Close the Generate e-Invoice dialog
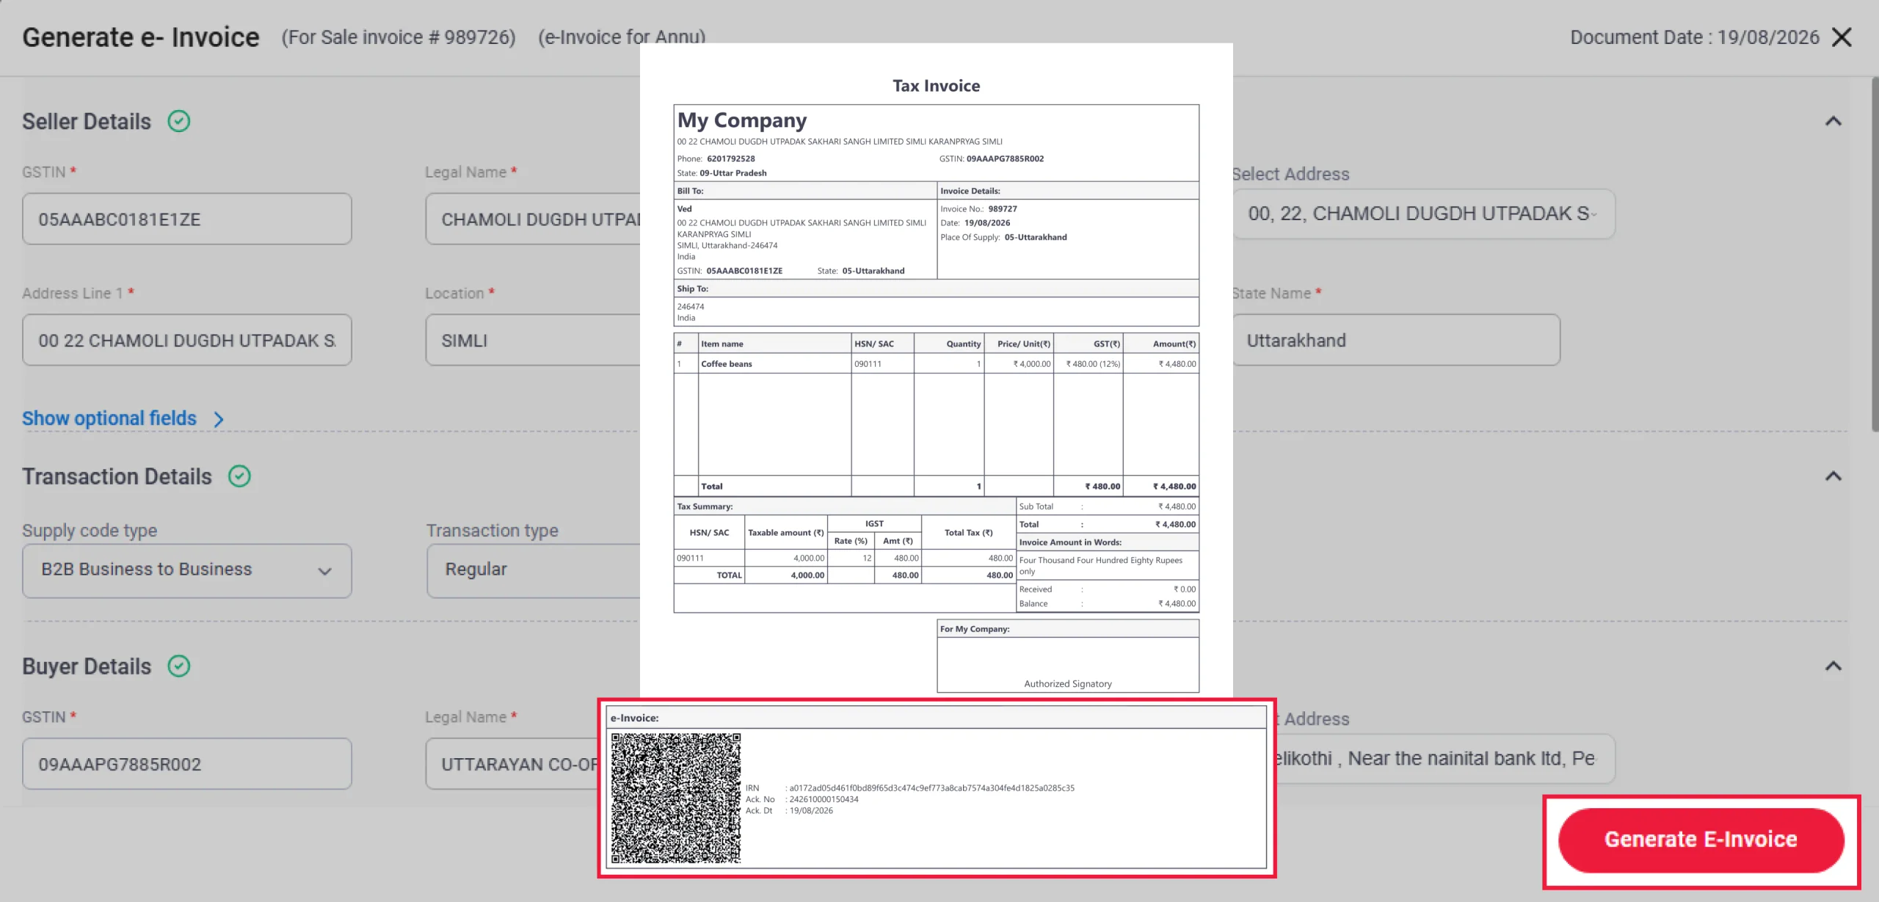 point(1842,37)
